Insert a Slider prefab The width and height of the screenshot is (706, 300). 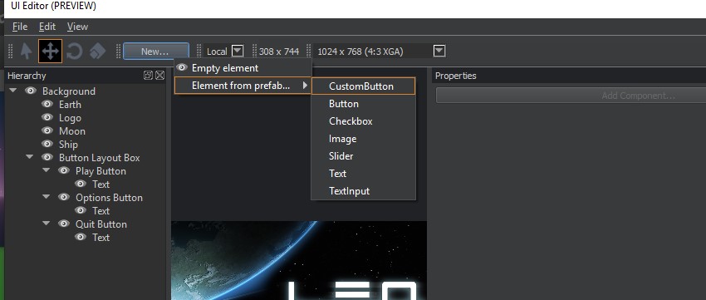coord(363,156)
